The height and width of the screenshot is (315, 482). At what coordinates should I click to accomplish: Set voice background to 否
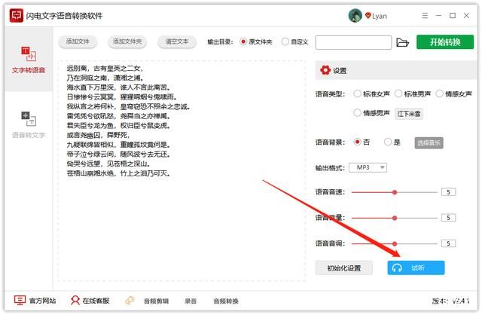tap(357, 142)
